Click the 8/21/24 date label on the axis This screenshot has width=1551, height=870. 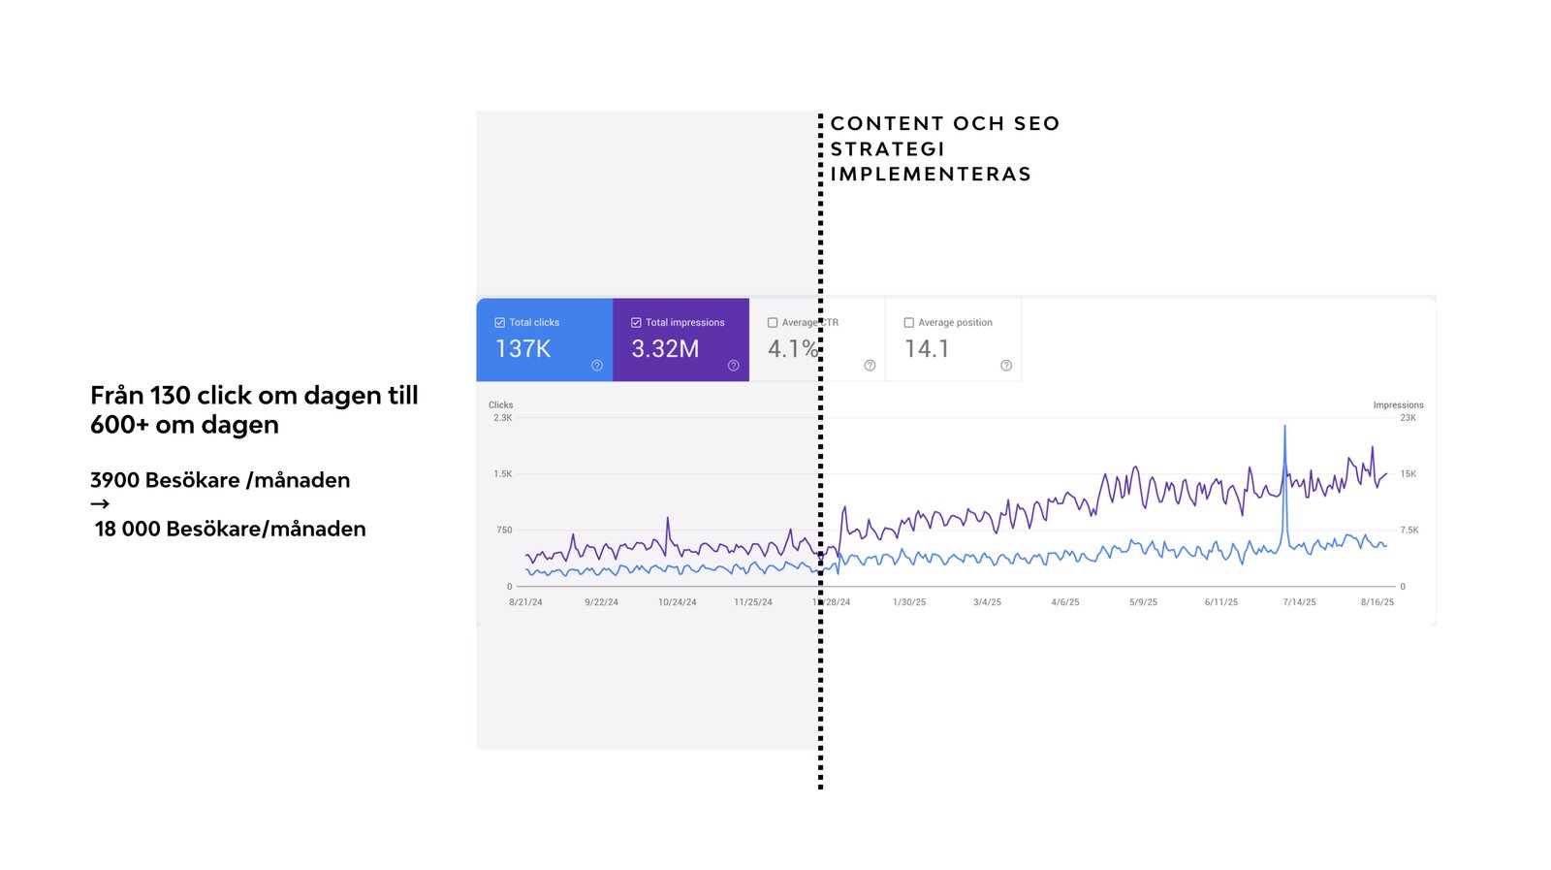pyautogui.click(x=525, y=602)
